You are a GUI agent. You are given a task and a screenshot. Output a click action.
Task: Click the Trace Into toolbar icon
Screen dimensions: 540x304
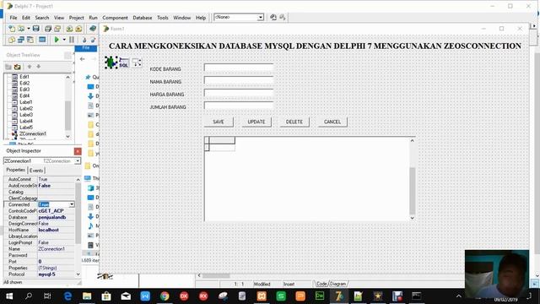[84, 40]
